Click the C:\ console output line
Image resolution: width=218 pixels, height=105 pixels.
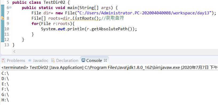click(x=5, y=73)
